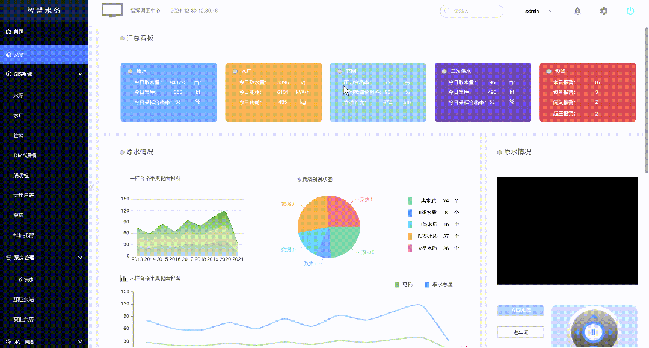Screen dimensions: 649x348
Task: Toggle Ⅲ类水质 cyan legend entry
Action: coord(422,225)
